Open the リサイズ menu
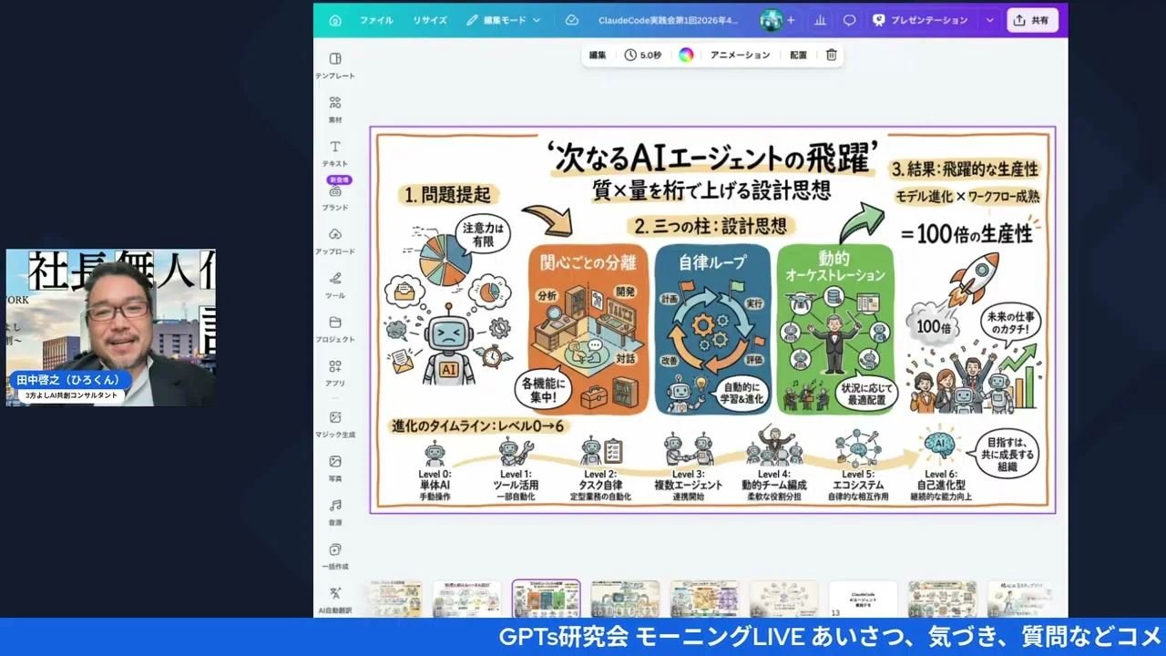This screenshot has width=1166, height=656. tap(428, 19)
